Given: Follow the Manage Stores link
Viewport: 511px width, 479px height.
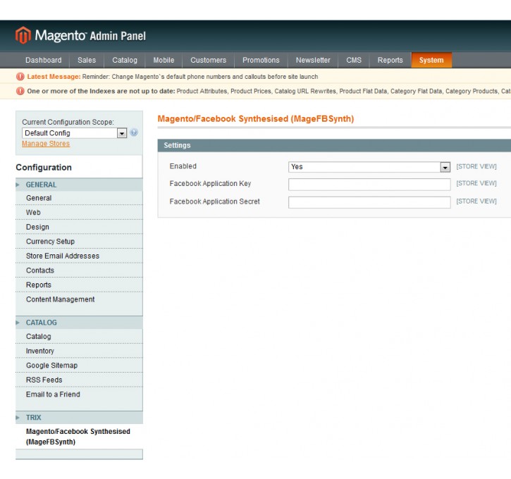Looking at the screenshot, I should click(46, 144).
